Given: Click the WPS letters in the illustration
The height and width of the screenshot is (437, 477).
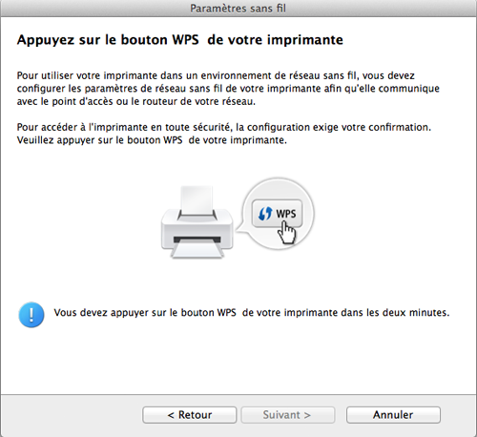Looking at the screenshot, I should [x=286, y=214].
